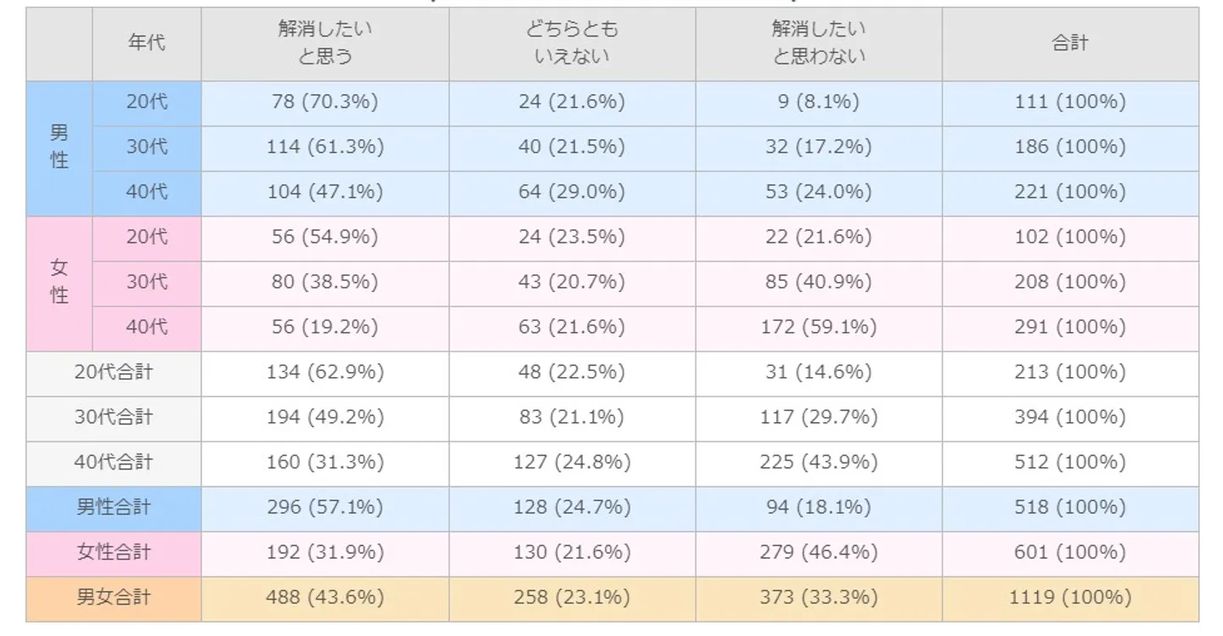1223x636 pixels.
Task: Select the 解消したいと思わない column header
Action: [819, 43]
